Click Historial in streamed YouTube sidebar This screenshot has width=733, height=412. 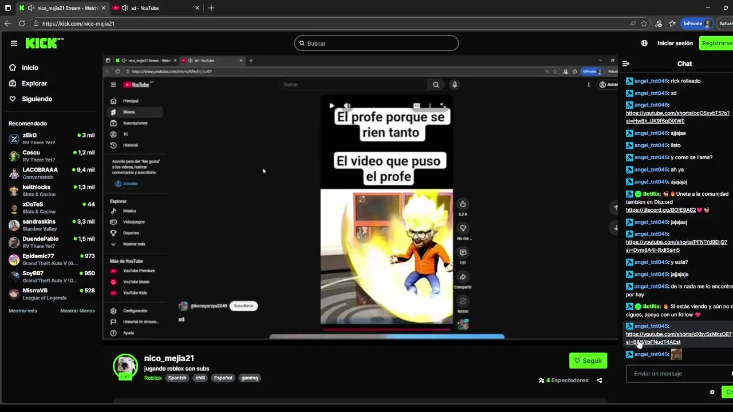click(x=135, y=145)
